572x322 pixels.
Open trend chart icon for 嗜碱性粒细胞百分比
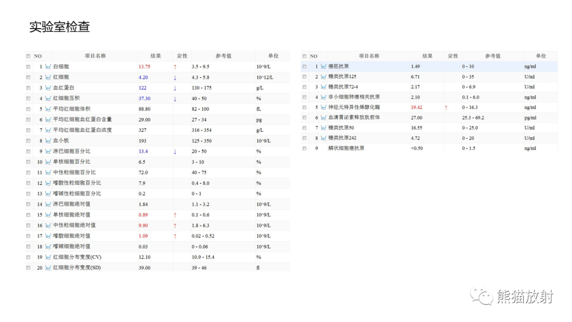click(48, 194)
